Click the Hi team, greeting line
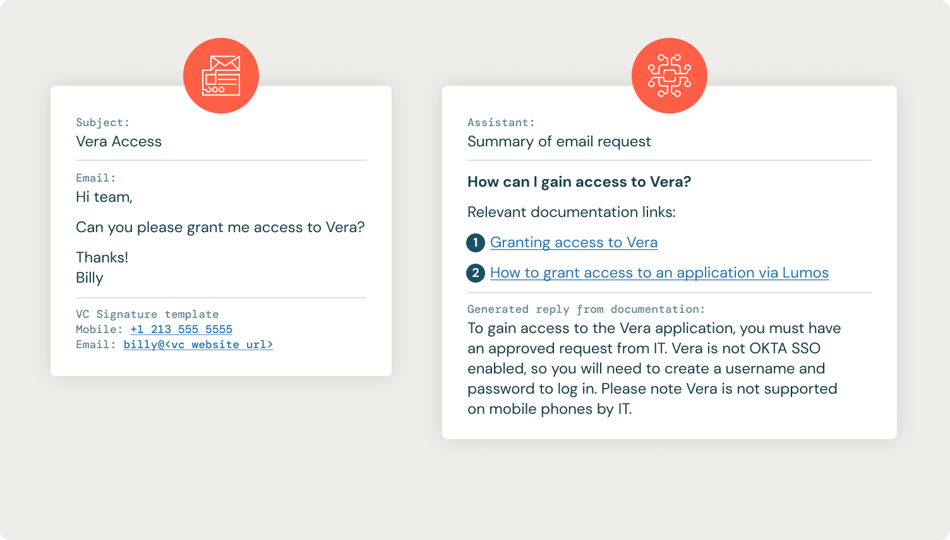Image resolution: width=950 pixels, height=540 pixels. tap(104, 197)
